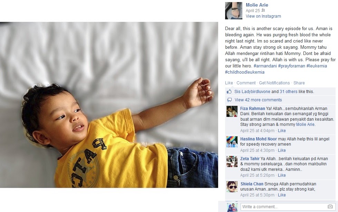Open Shiela Chan's sunglasses avatar
Image resolution: width=338 pixels, height=212 pixels.
[232, 187]
